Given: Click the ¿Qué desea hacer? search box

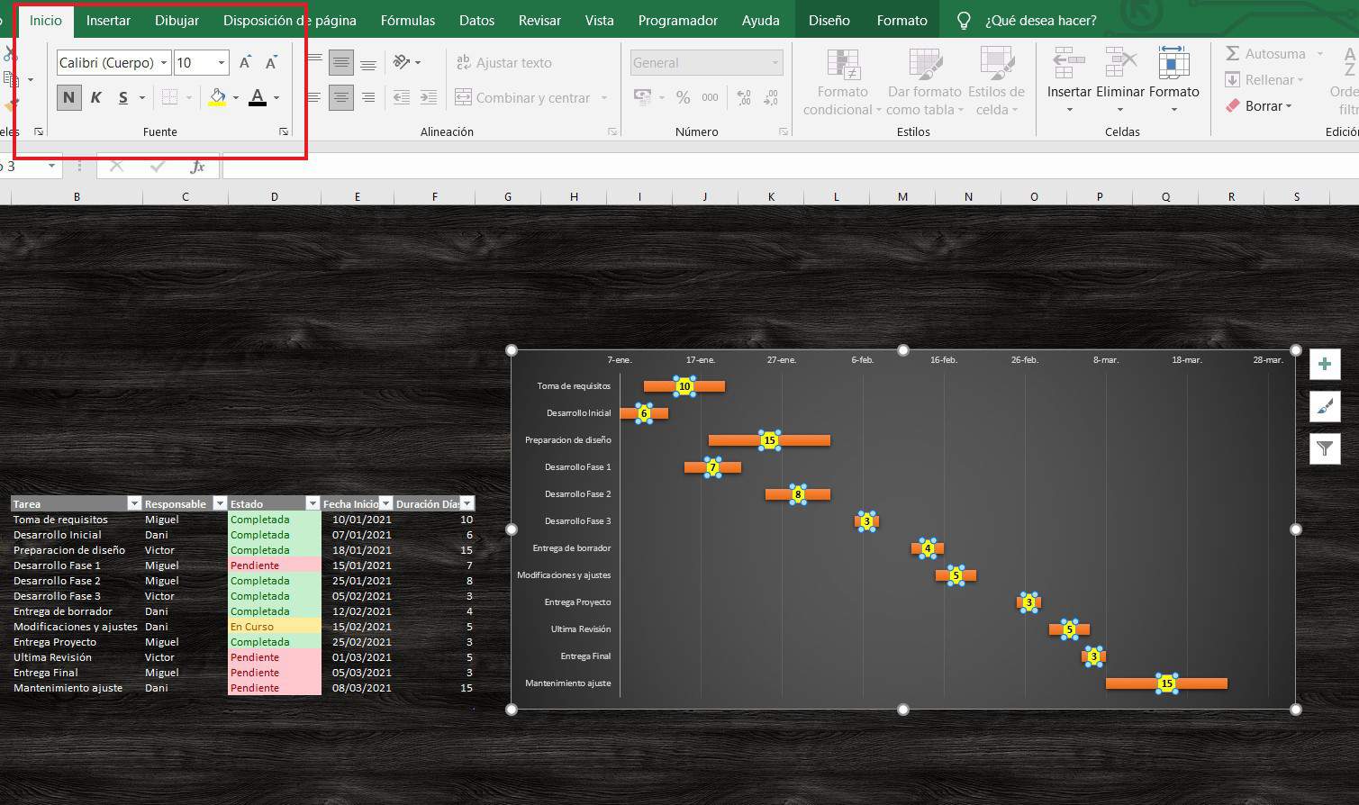Looking at the screenshot, I should pos(1040,20).
